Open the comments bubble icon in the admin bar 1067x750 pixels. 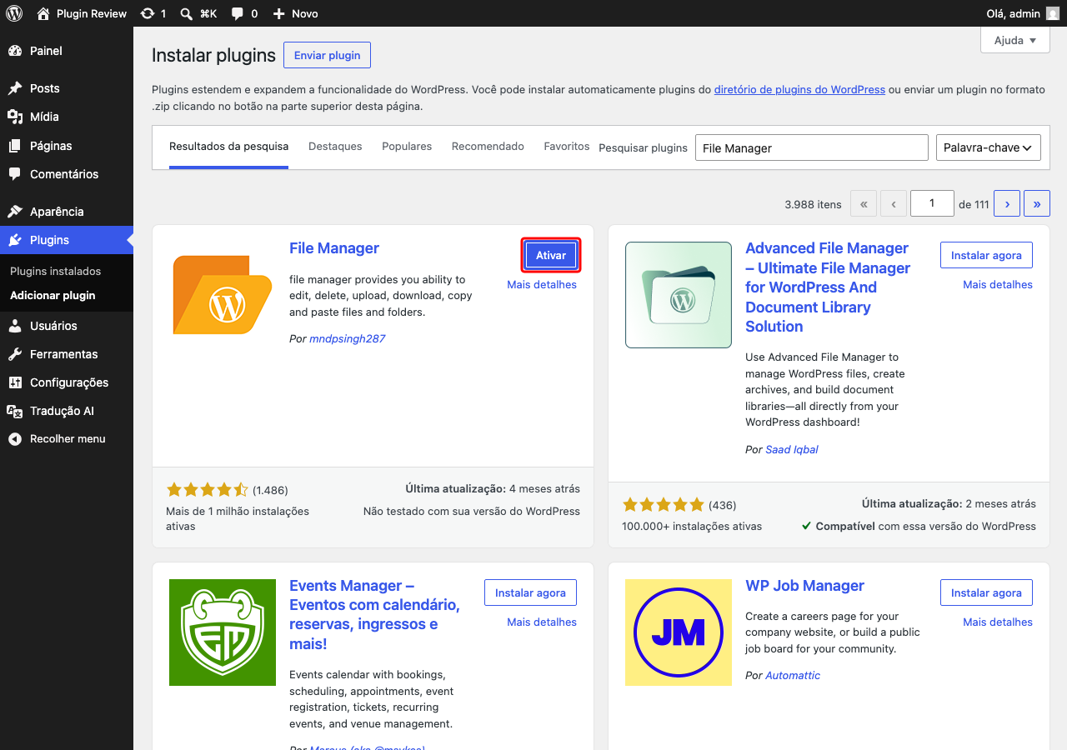238,13
